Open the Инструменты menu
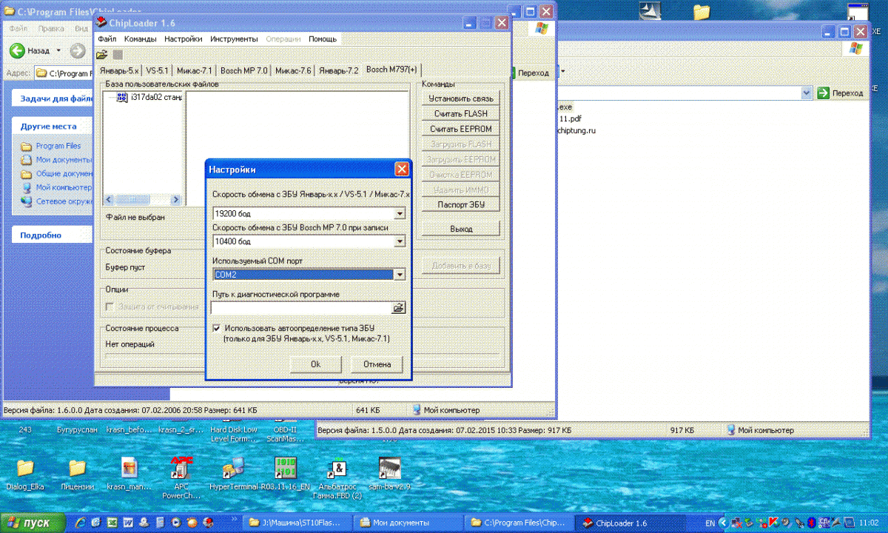Viewport: 888px width, 533px height. 234,38
